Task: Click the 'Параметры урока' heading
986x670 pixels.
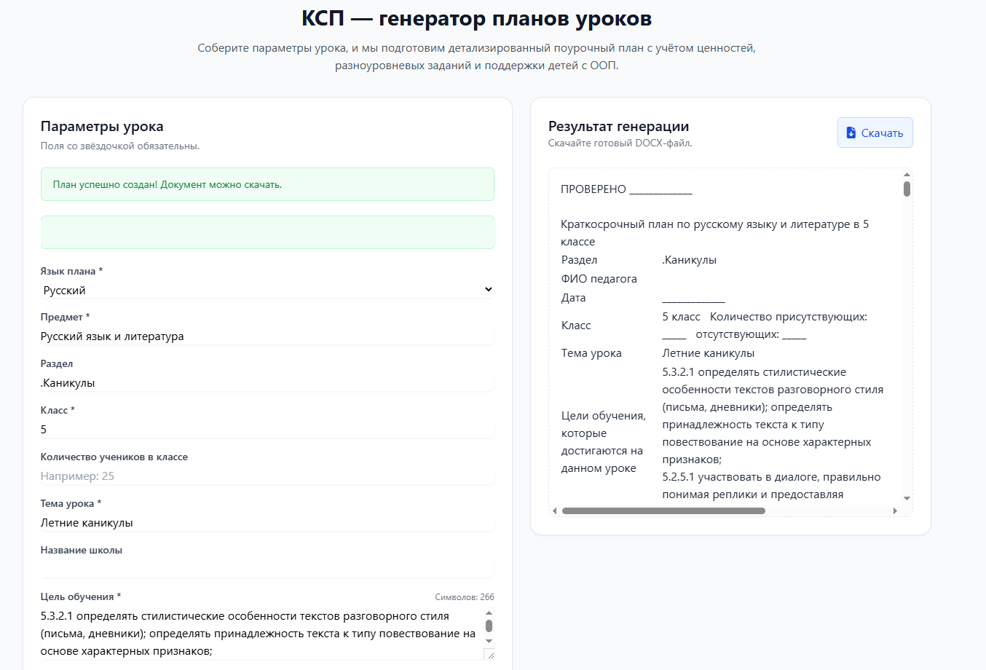Action: tap(102, 126)
